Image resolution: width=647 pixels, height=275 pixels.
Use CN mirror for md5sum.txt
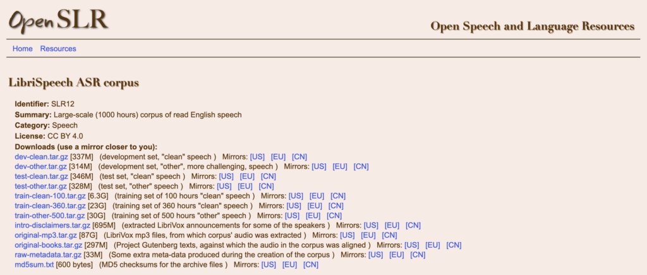pos(311,265)
